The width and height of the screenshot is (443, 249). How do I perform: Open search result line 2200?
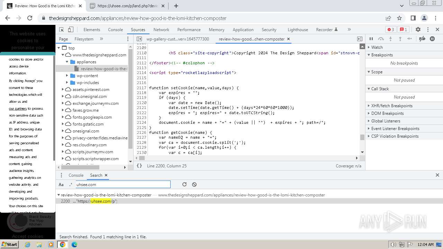pos(249,201)
